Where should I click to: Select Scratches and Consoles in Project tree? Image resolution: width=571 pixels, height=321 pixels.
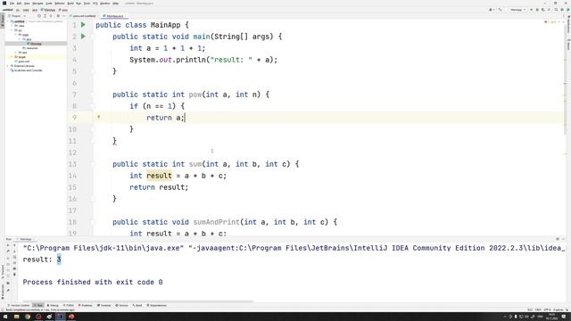pyautogui.click(x=26, y=70)
